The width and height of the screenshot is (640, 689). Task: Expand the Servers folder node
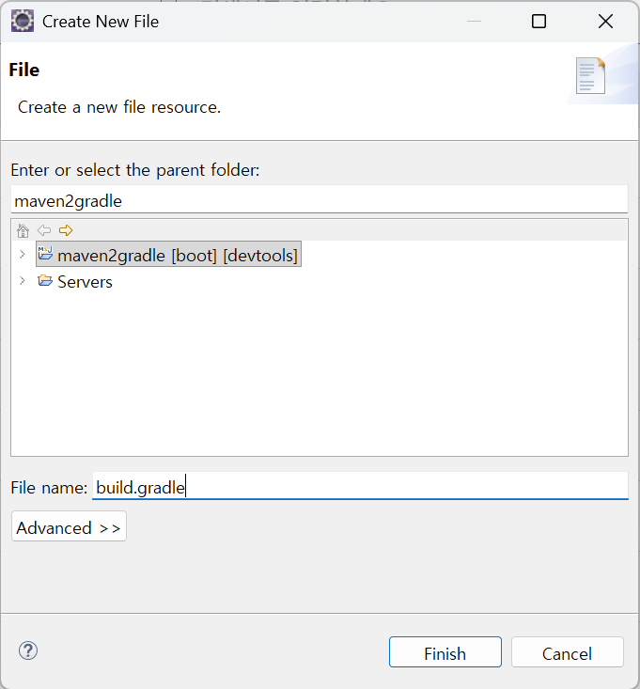click(x=22, y=281)
